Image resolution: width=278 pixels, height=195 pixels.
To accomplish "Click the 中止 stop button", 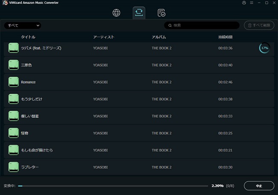I will tap(259, 186).
